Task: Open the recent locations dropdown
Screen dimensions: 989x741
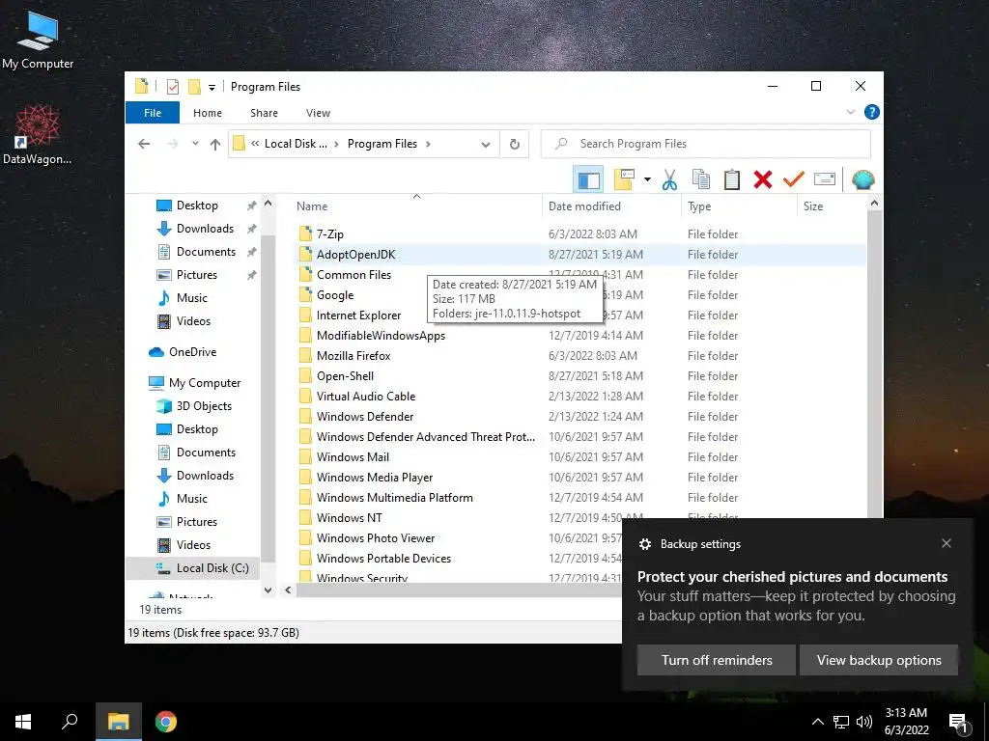Action: click(195, 144)
